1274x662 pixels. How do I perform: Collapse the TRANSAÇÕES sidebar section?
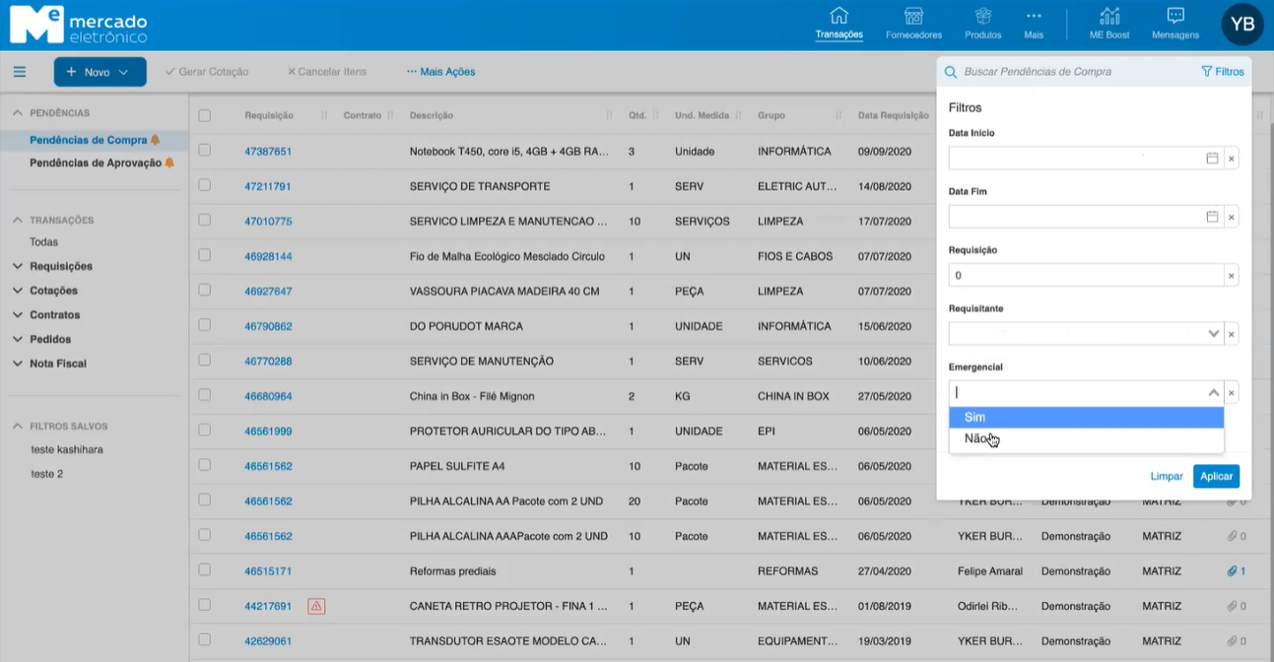[18, 220]
